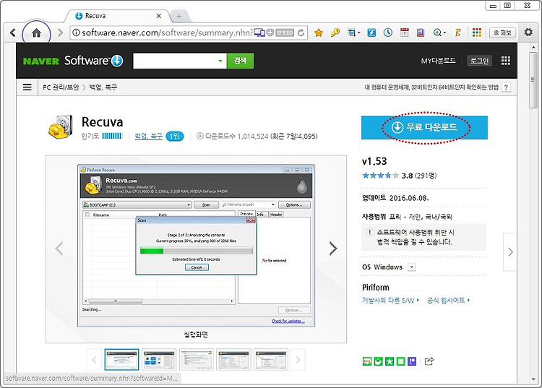542x388 pixels.
Task: Share to Naver Cafe cup icon
Action: click(378, 361)
